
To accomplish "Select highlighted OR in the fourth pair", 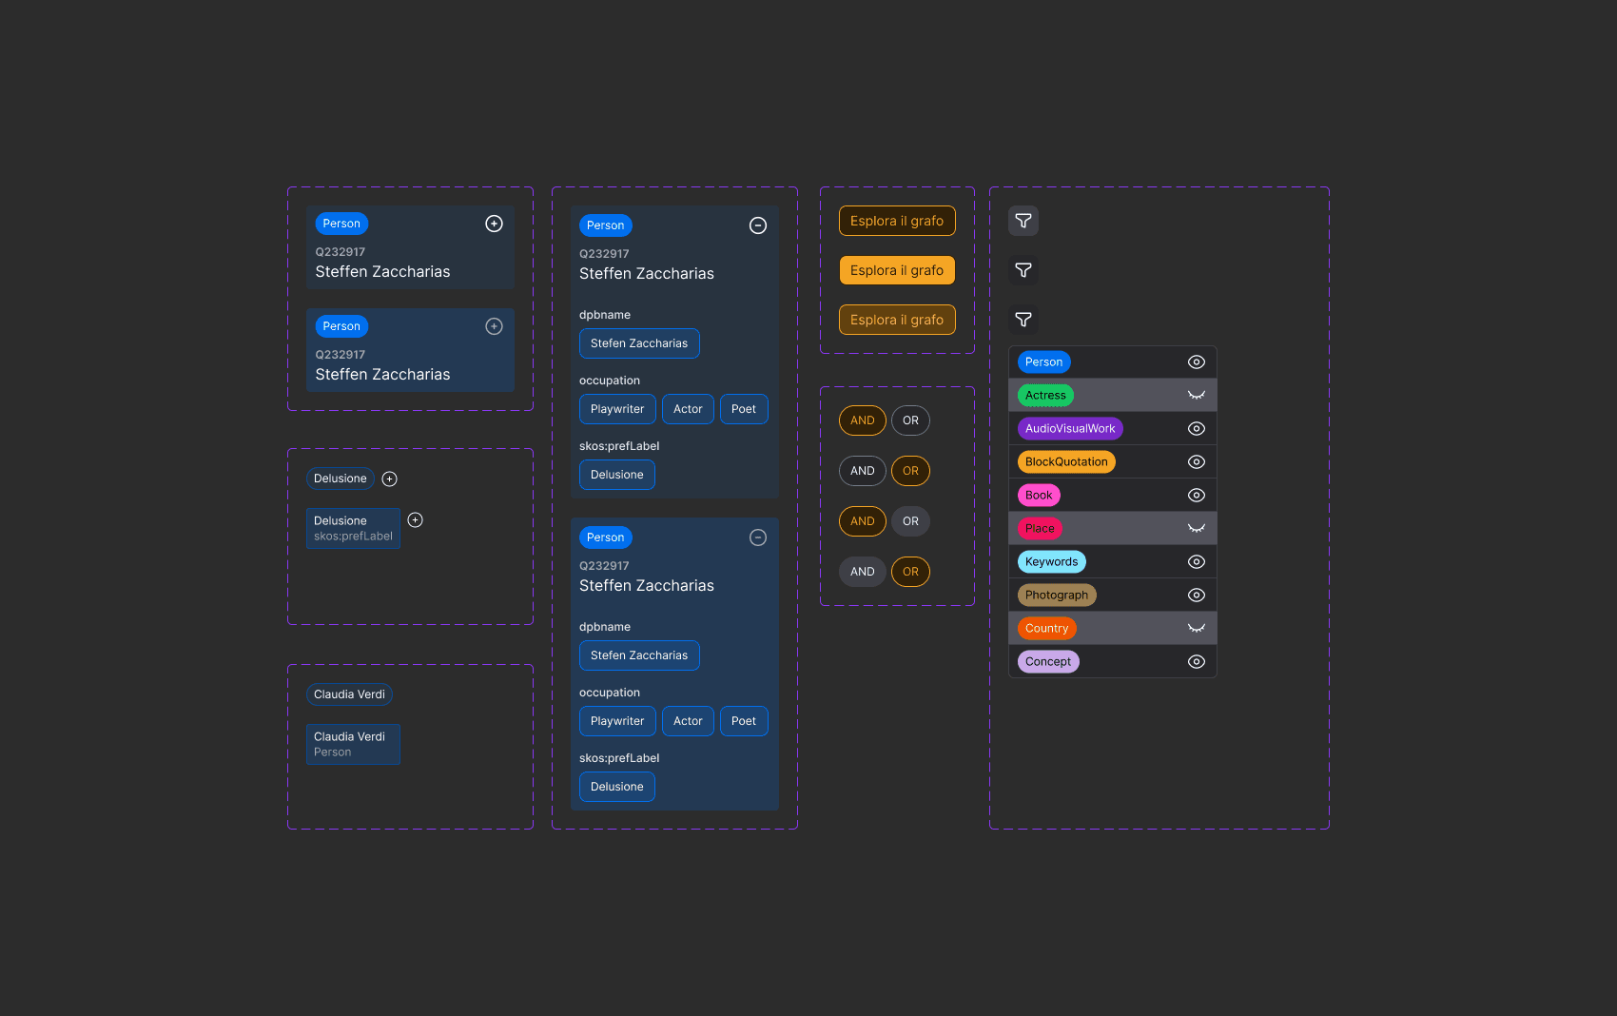I will click(x=910, y=572).
